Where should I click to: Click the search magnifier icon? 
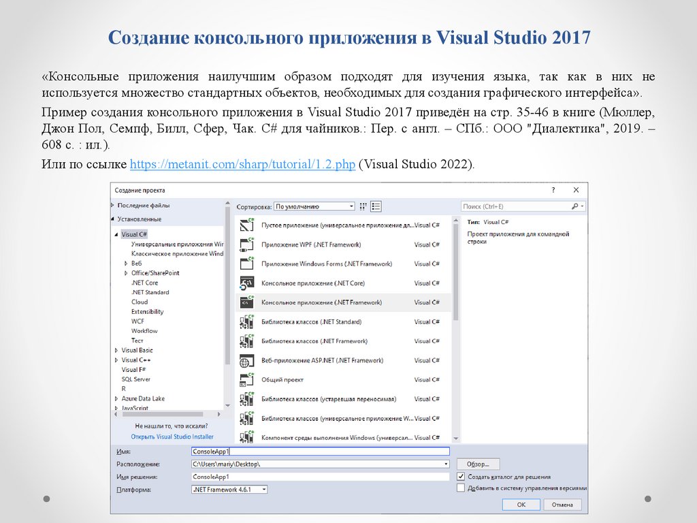coord(575,206)
